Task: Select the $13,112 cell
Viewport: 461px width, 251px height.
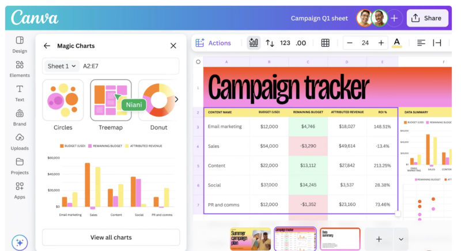Action: point(308,166)
